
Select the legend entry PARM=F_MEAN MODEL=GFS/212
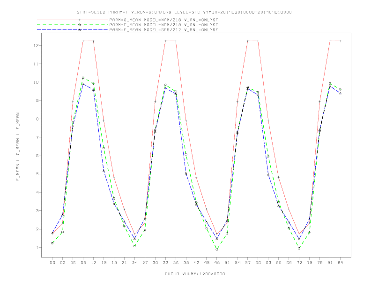click(163, 30)
